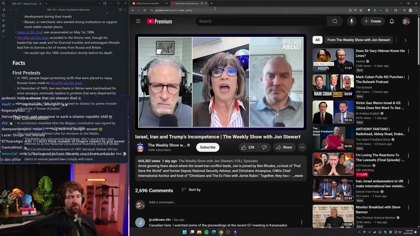Screen dimensions: 420x236
Task: Open options for the Anthony Fantano video
Action: click(x=409, y=130)
